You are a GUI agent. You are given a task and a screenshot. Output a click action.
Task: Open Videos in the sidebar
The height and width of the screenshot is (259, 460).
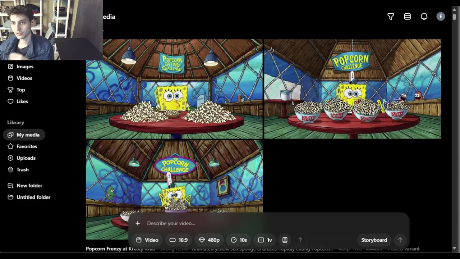tap(24, 78)
